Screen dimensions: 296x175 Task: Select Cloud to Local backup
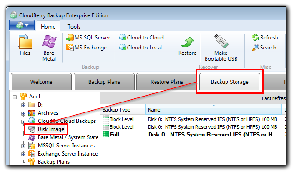coord(140,48)
